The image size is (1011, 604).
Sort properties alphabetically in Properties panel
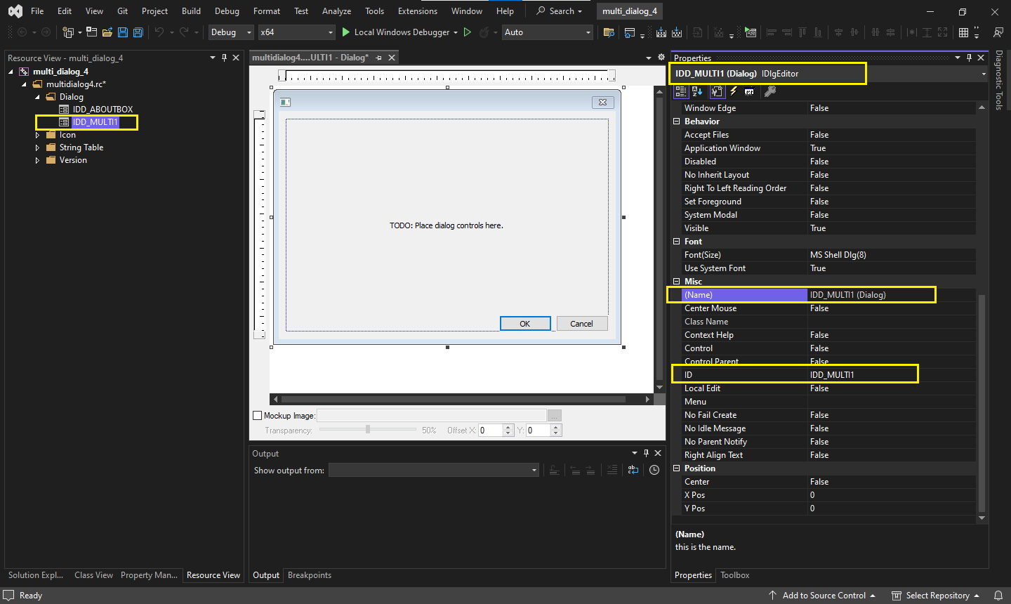(x=697, y=91)
